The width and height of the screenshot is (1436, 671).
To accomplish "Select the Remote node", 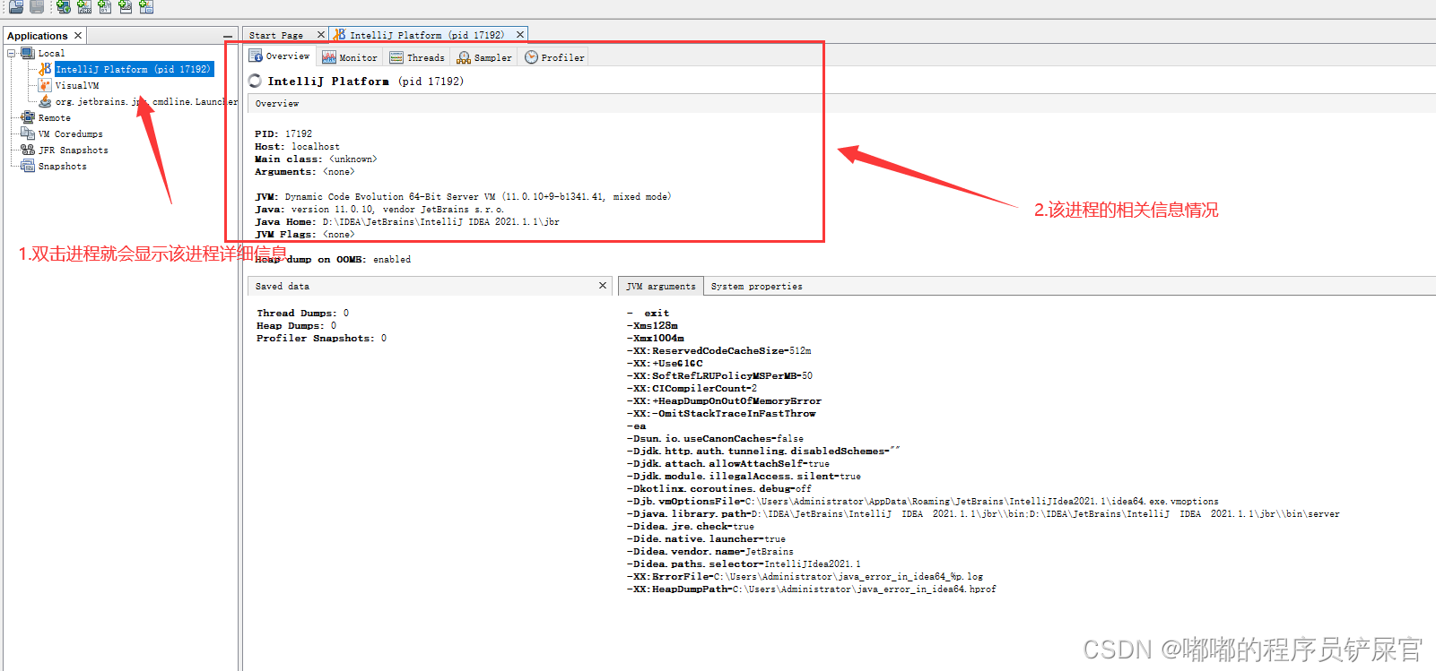I will [54, 118].
